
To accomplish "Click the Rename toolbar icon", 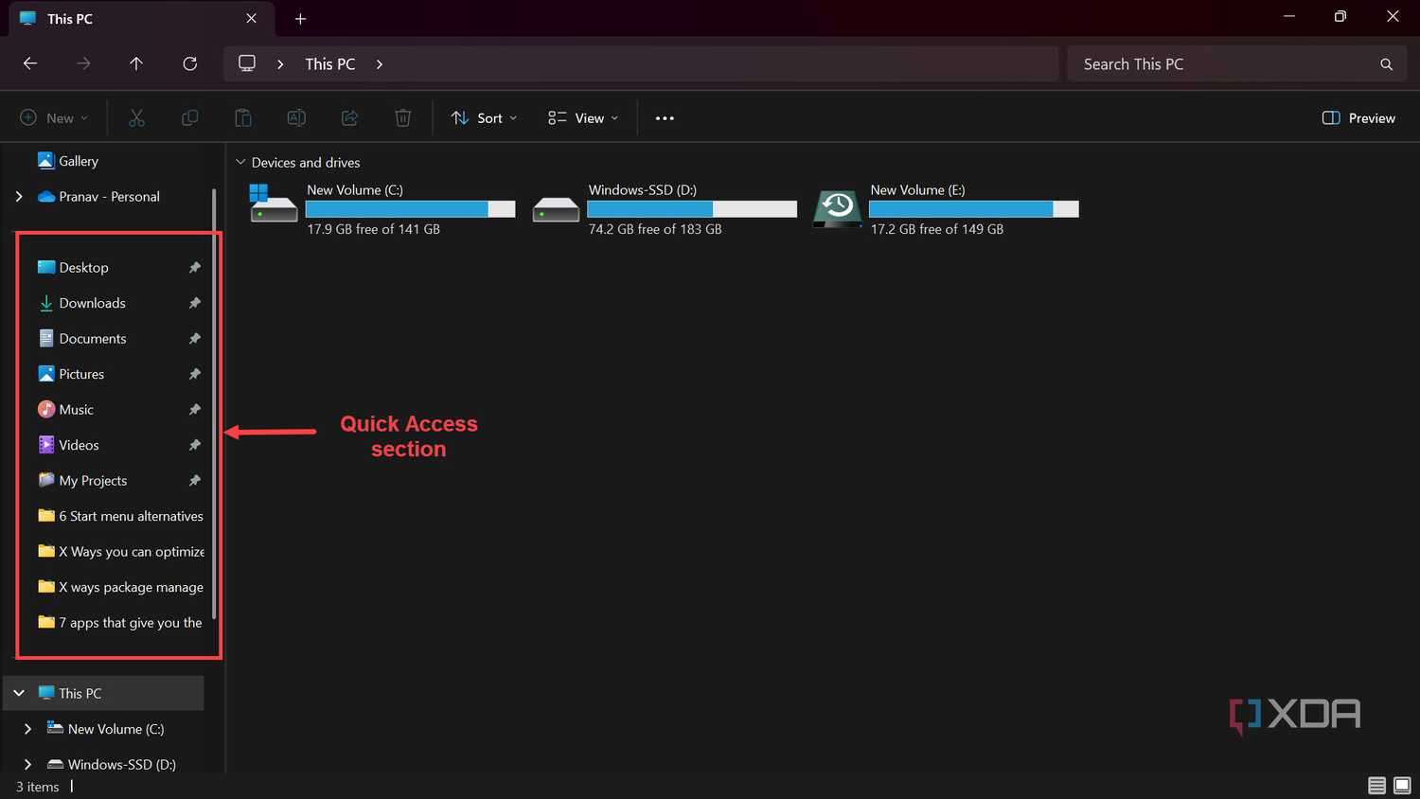I will coord(296,117).
